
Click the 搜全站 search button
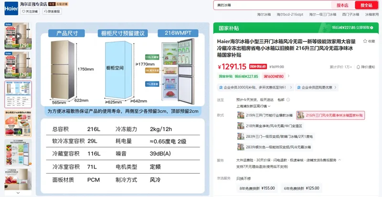point(366,5)
